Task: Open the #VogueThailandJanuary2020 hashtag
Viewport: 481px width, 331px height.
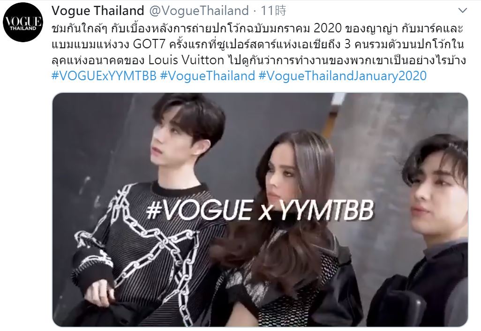Action: pyautogui.click(x=343, y=75)
